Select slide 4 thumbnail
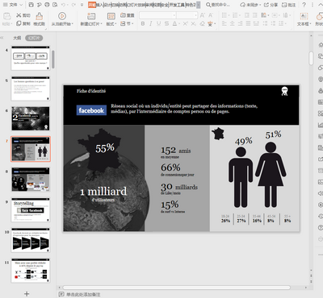This screenshot has height=298, width=323. (31, 58)
